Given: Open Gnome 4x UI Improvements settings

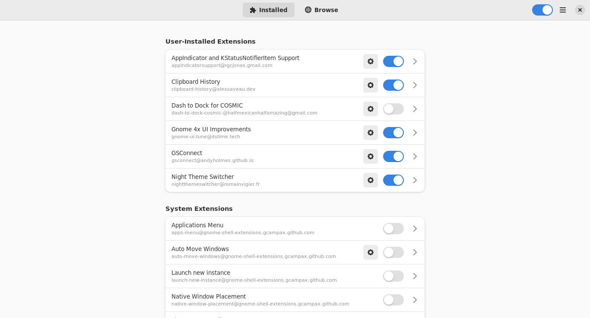Looking at the screenshot, I should [371, 133].
